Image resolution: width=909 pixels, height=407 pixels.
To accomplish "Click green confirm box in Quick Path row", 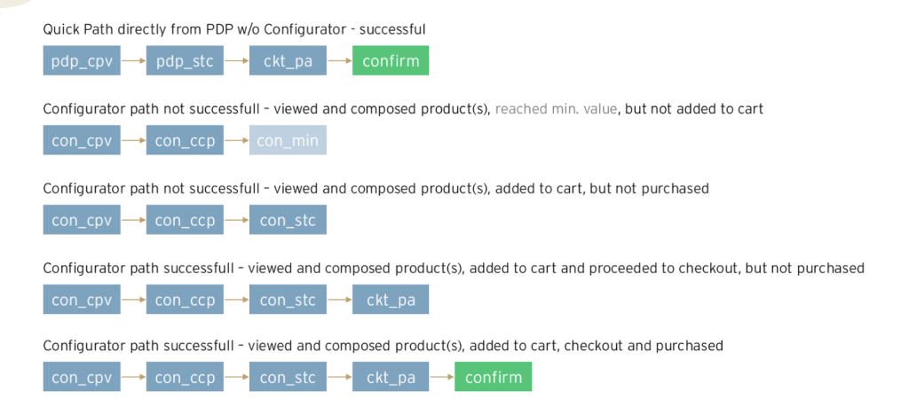I will coord(391,61).
